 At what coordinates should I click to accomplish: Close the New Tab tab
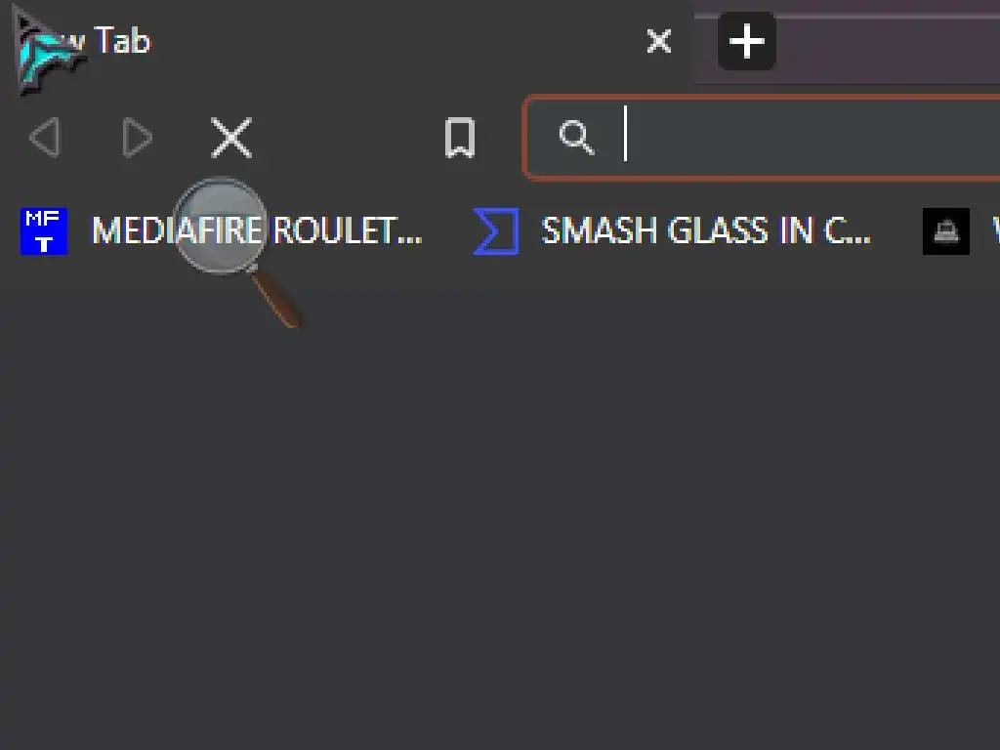pos(659,41)
